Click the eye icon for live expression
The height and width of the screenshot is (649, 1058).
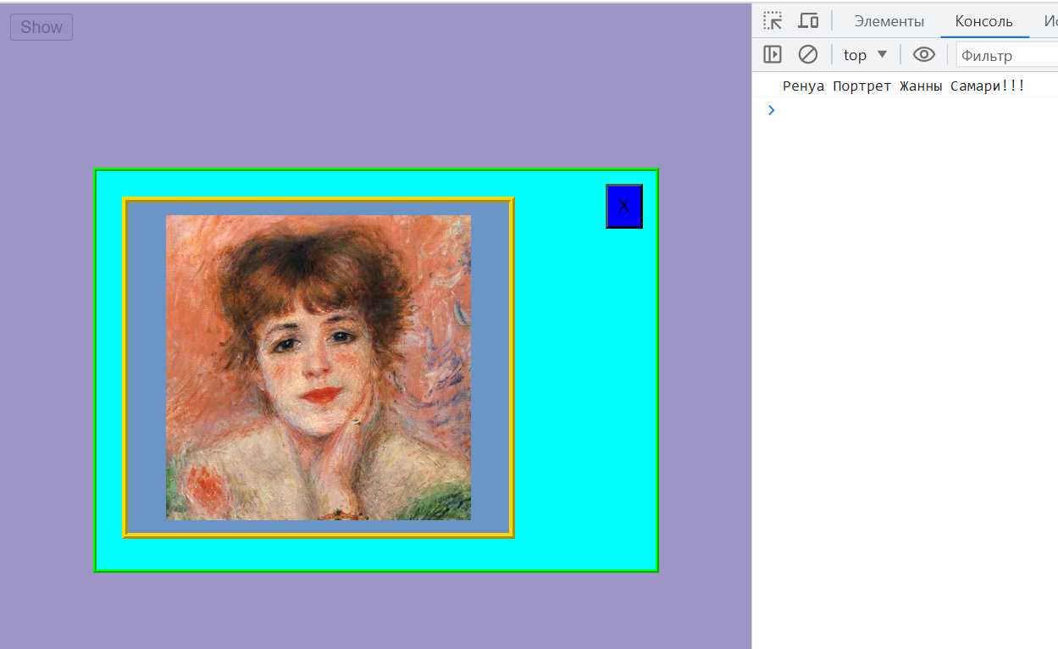click(923, 55)
